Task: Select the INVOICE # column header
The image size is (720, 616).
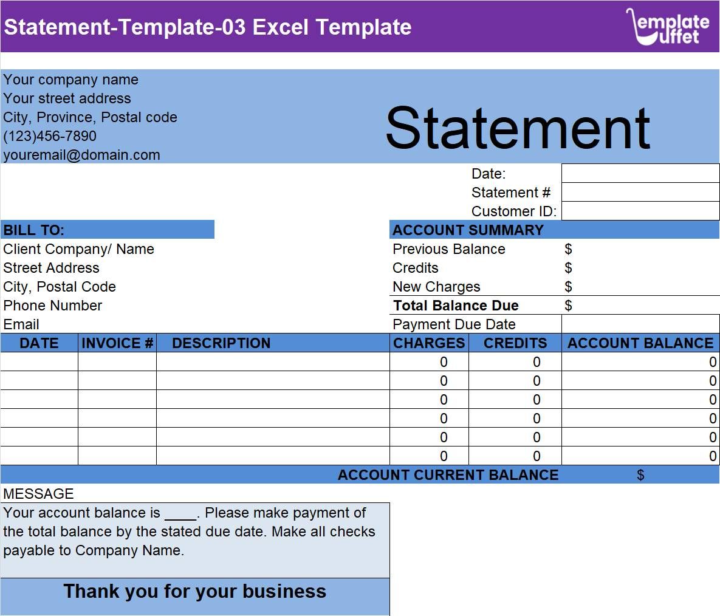Action: pyautogui.click(x=117, y=343)
